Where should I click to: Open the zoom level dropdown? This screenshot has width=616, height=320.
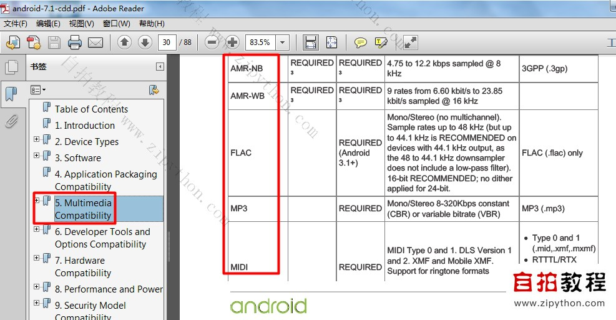(x=283, y=42)
